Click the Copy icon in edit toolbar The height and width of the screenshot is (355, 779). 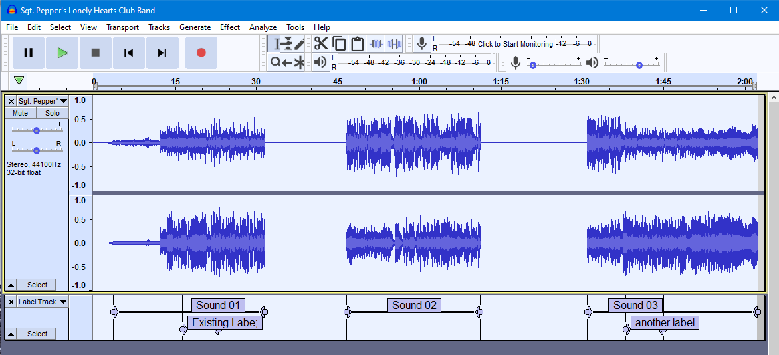tap(339, 44)
